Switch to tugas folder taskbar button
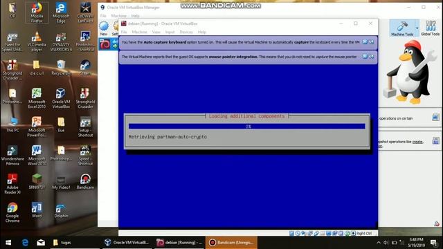 click(x=75, y=243)
